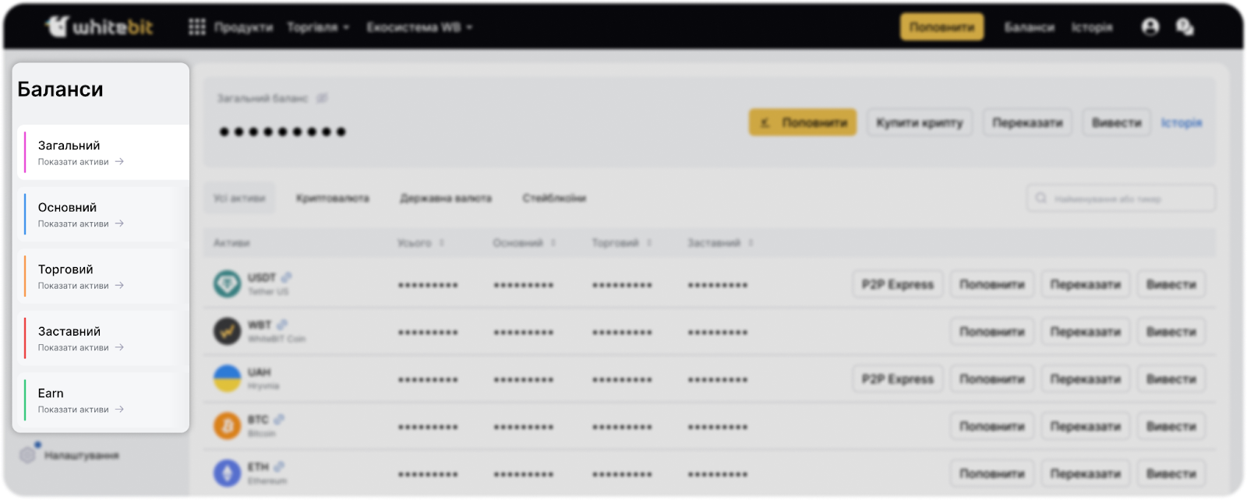
Task: Open the support chat icon in header
Action: click(x=1185, y=27)
